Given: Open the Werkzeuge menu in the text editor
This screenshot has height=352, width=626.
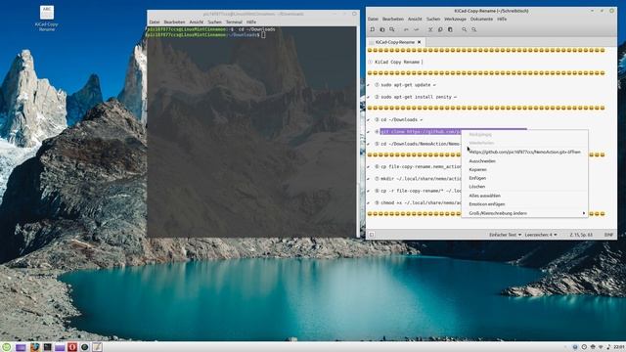Looking at the screenshot, I should pyautogui.click(x=455, y=19).
